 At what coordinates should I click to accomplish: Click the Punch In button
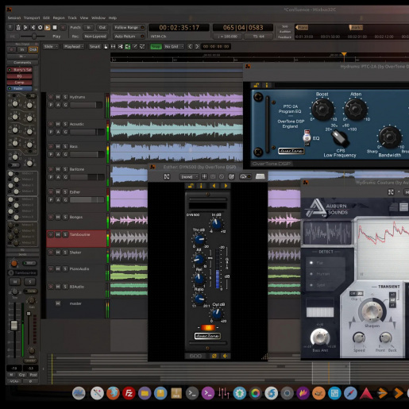pyautogui.click(x=89, y=27)
